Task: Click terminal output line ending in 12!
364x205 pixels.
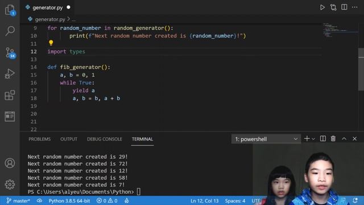Action: [x=77, y=171]
